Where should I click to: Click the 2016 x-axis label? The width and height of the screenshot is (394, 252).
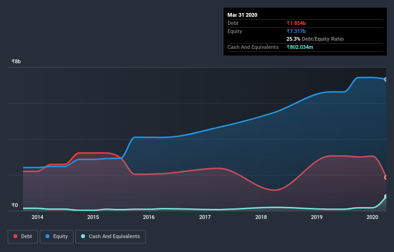pos(149,217)
